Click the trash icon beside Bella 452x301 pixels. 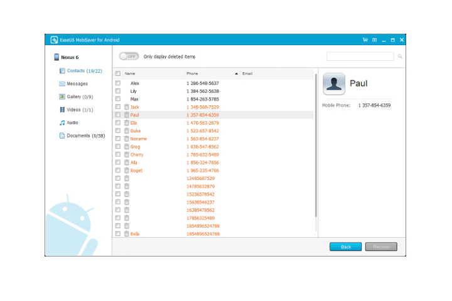point(127,234)
